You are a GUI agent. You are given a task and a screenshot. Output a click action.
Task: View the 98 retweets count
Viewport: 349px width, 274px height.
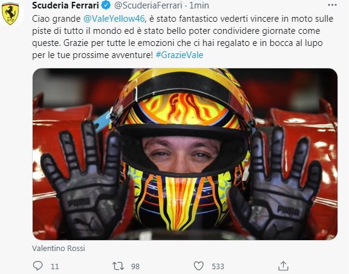pyautogui.click(x=135, y=266)
